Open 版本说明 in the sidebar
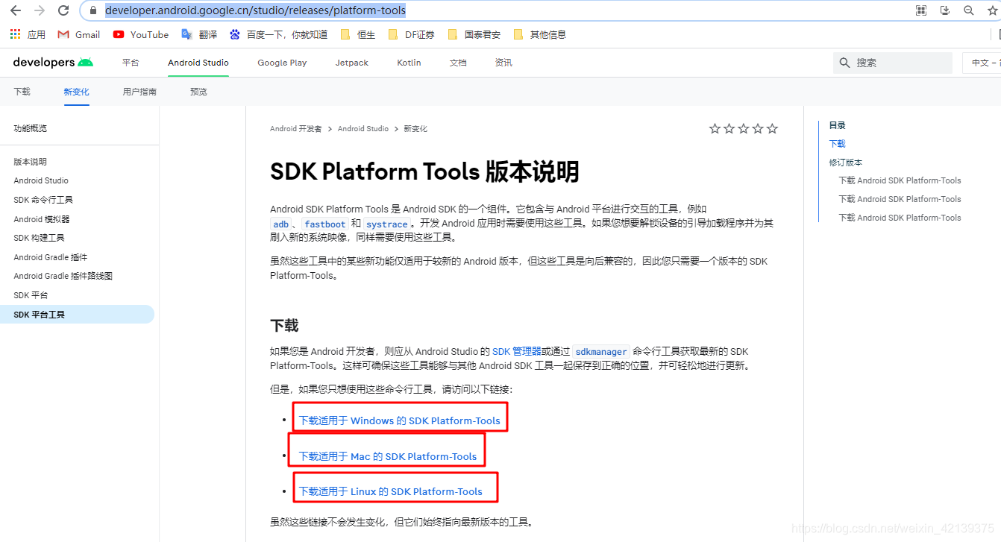 pos(30,162)
